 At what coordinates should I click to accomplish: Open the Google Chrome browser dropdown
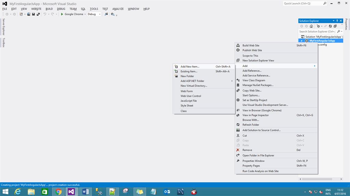85,14
